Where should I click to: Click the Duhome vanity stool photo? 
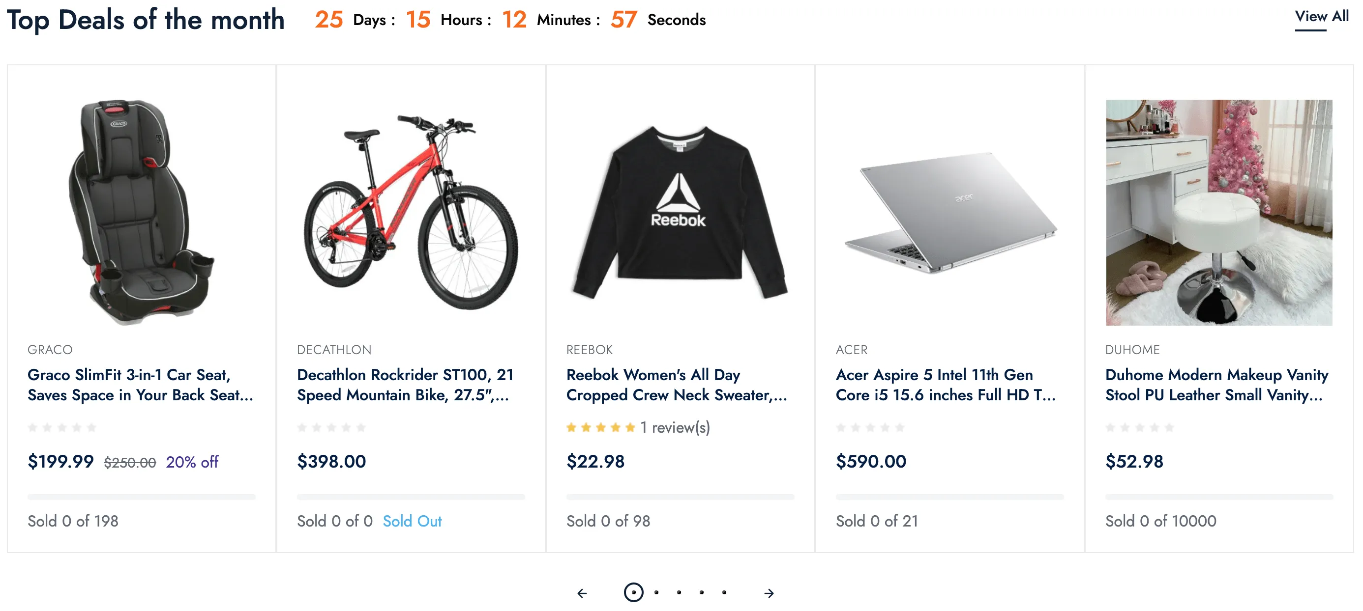(x=1218, y=212)
